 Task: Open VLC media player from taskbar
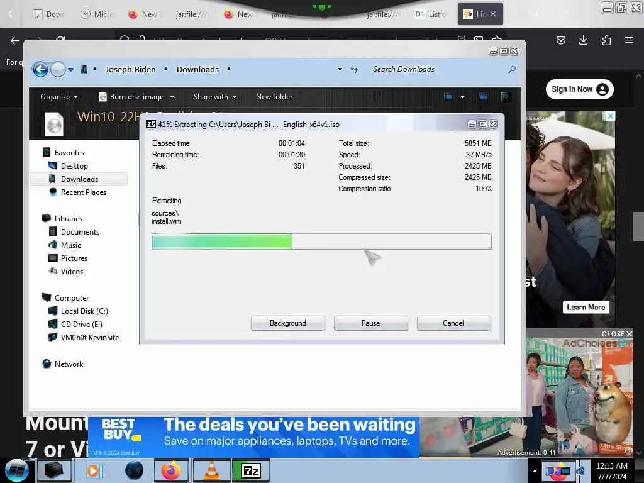click(x=211, y=470)
